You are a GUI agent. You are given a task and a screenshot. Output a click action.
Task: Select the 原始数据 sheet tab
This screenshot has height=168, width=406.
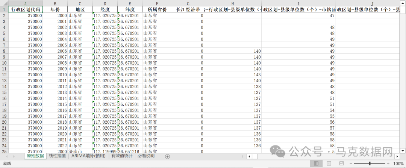35,156
